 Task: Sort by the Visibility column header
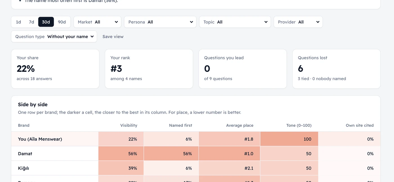click(129, 125)
